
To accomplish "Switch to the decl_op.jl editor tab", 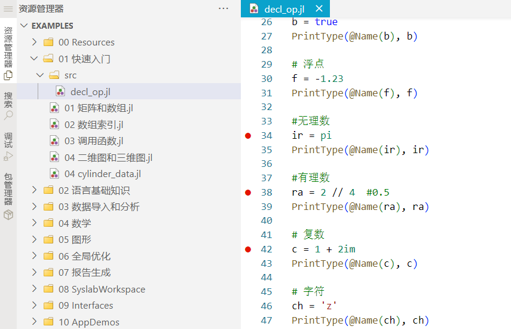I will pyautogui.click(x=284, y=9).
